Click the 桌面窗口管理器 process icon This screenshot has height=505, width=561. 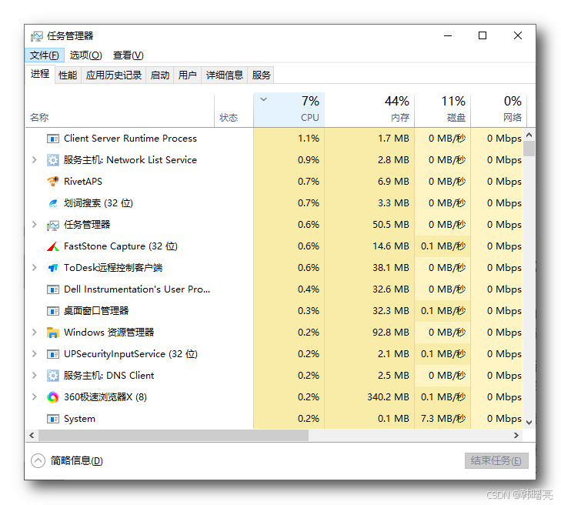coord(53,311)
